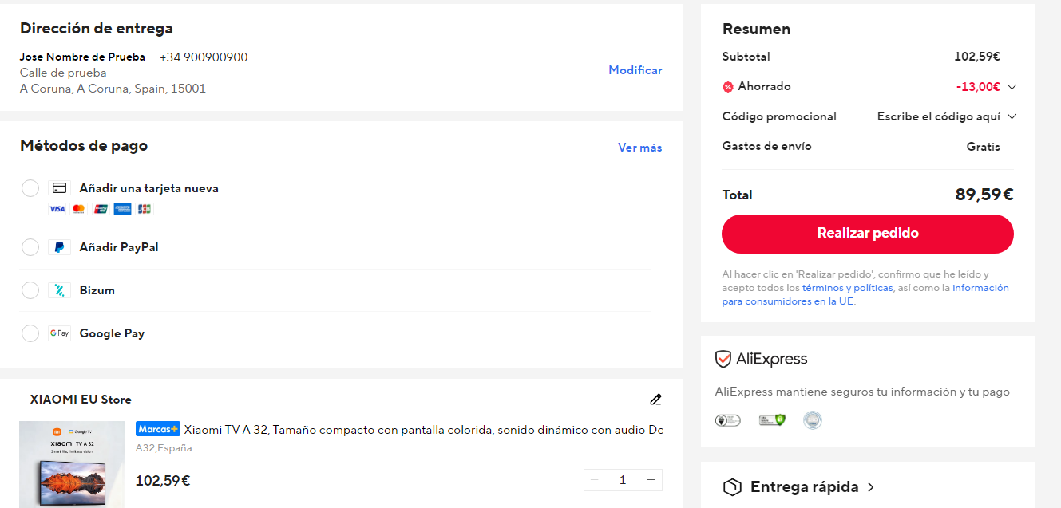This screenshot has width=1061, height=508.
Task: Click the Subtotal value 102,59€
Action: click(x=977, y=57)
